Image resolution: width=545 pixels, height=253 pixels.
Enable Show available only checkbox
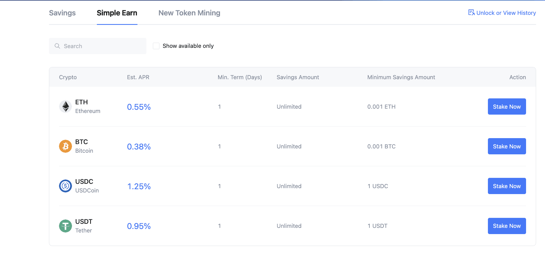pyautogui.click(x=156, y=46)
